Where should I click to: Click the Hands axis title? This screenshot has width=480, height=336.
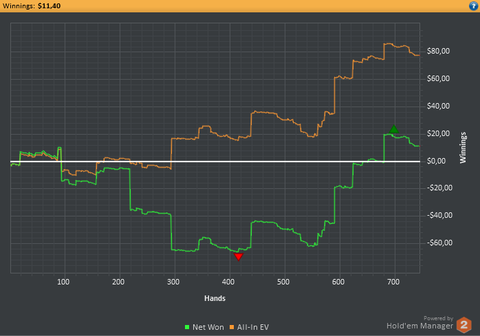point(215,298)
